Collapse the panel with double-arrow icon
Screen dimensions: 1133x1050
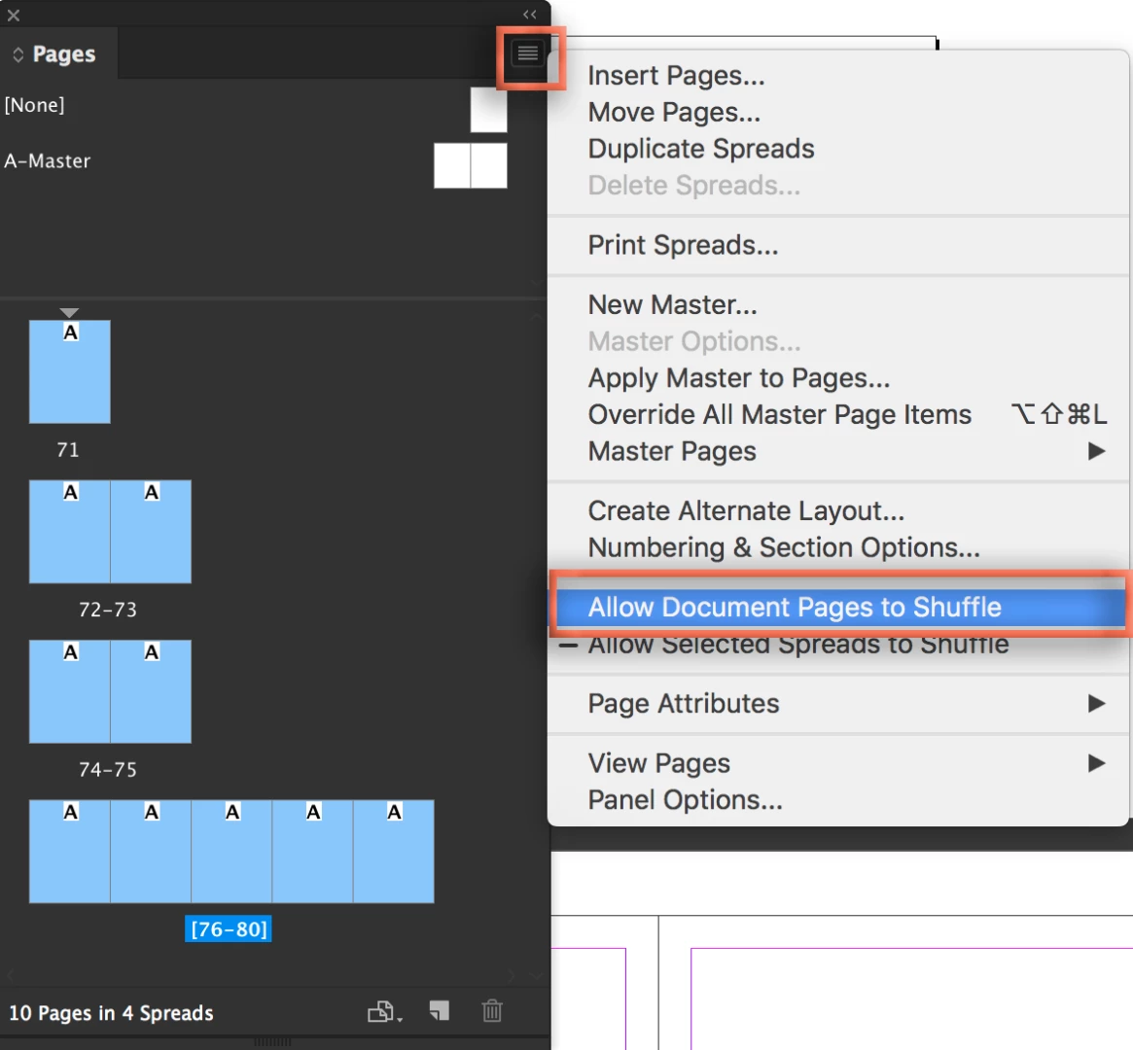coord(530,15)
